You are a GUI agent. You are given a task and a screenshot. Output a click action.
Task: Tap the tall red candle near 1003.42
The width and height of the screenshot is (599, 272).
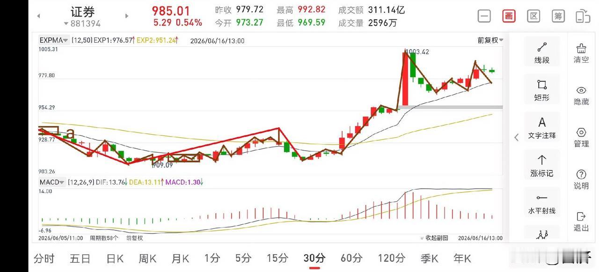[x=405, y=79]
